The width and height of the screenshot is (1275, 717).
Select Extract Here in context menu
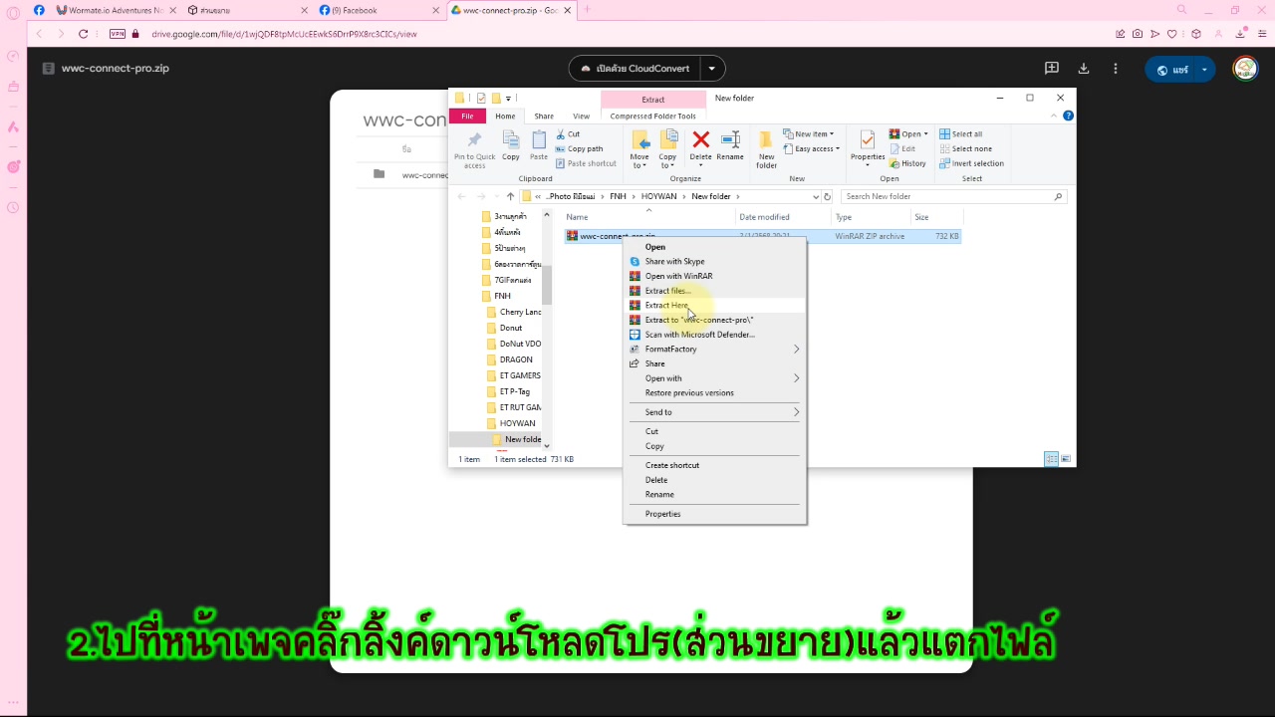pyautogui.click(x=714, y=305)
